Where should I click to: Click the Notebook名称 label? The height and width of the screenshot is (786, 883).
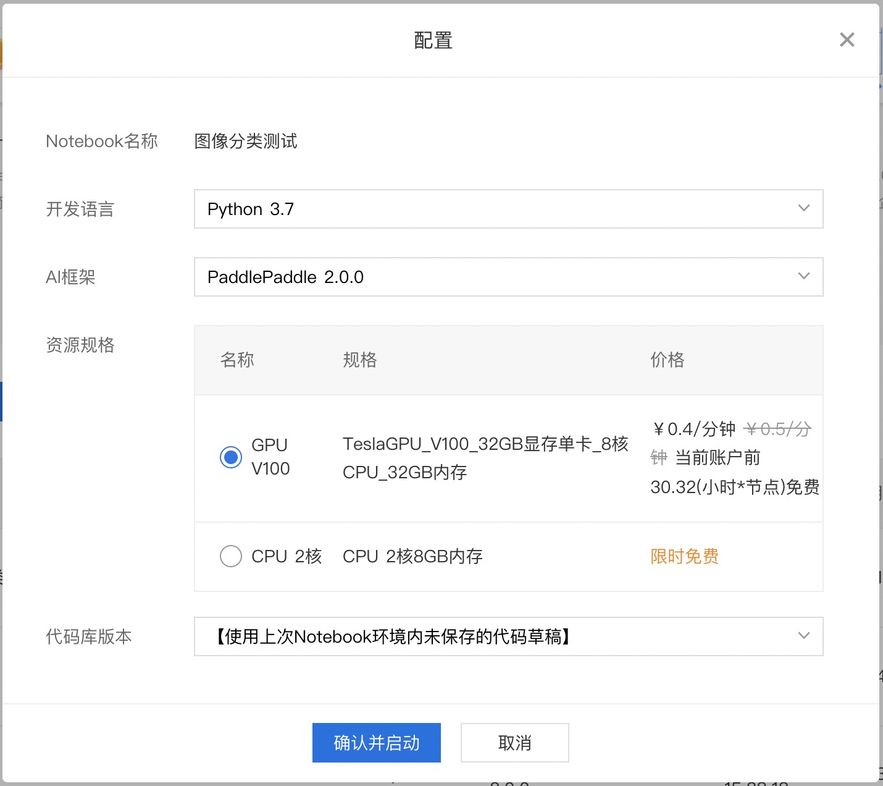pyautogui.click(x=102, y=141)
